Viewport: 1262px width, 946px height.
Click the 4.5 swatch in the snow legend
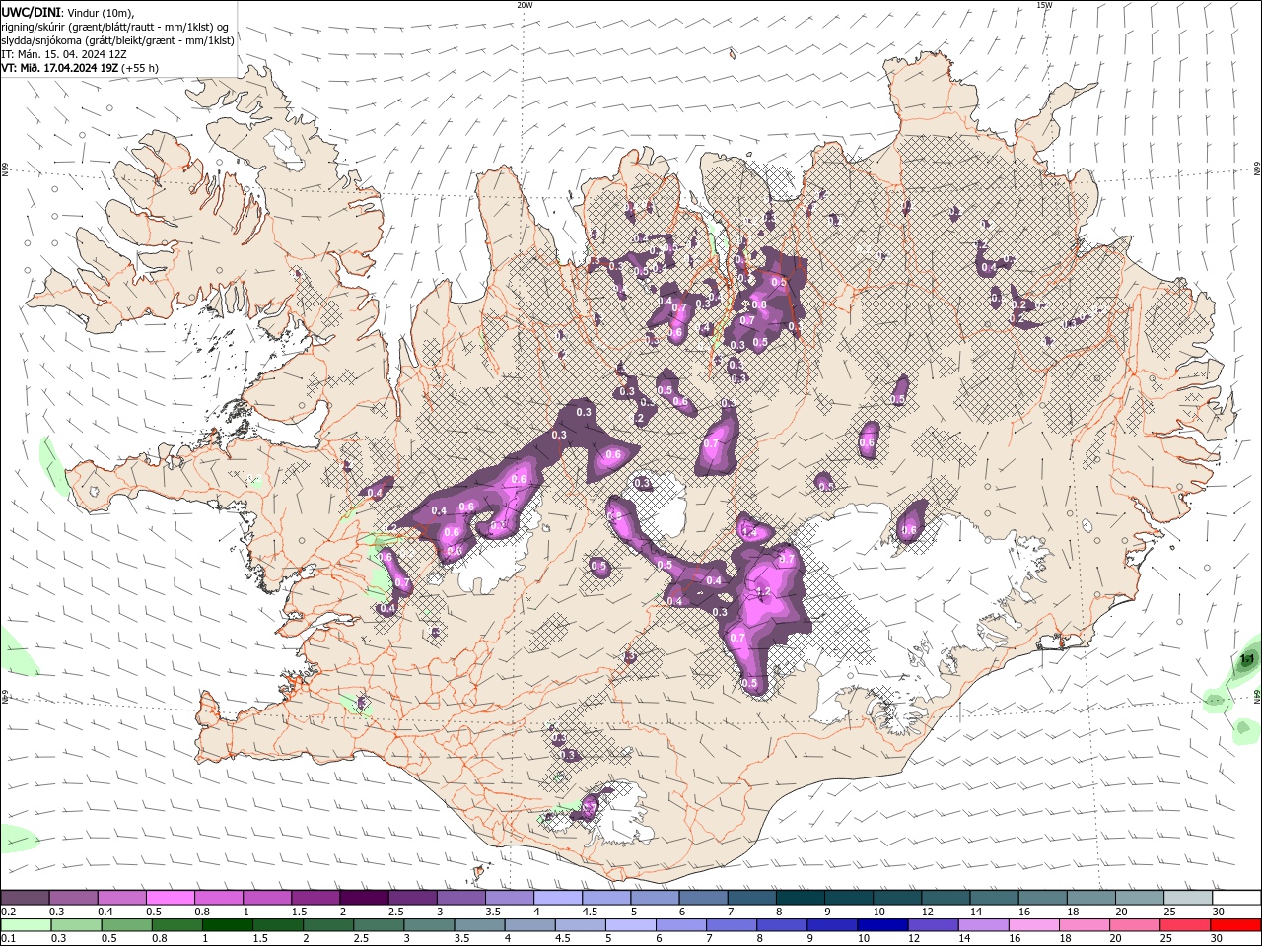pos(606,897)
